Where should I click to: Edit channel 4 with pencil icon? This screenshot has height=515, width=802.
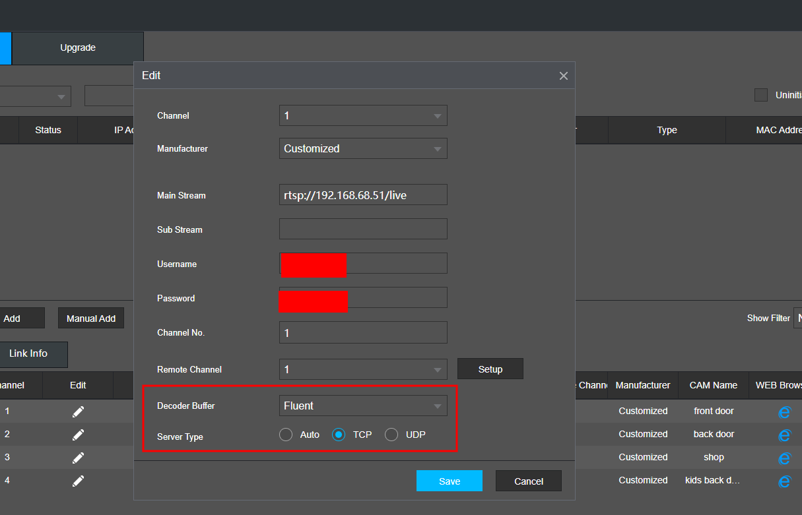pos(78,481)
